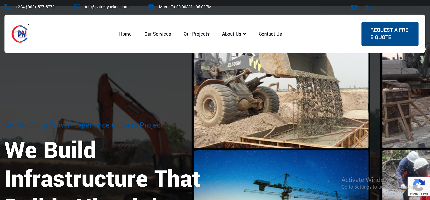Screen dimensions: 430x200
Task: Open the Contact Us menu item
Action: coord(270,34)
